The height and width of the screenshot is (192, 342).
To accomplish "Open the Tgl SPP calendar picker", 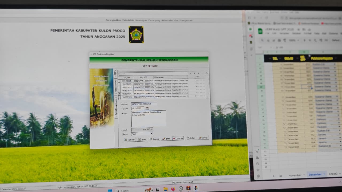I will (147, 108).
